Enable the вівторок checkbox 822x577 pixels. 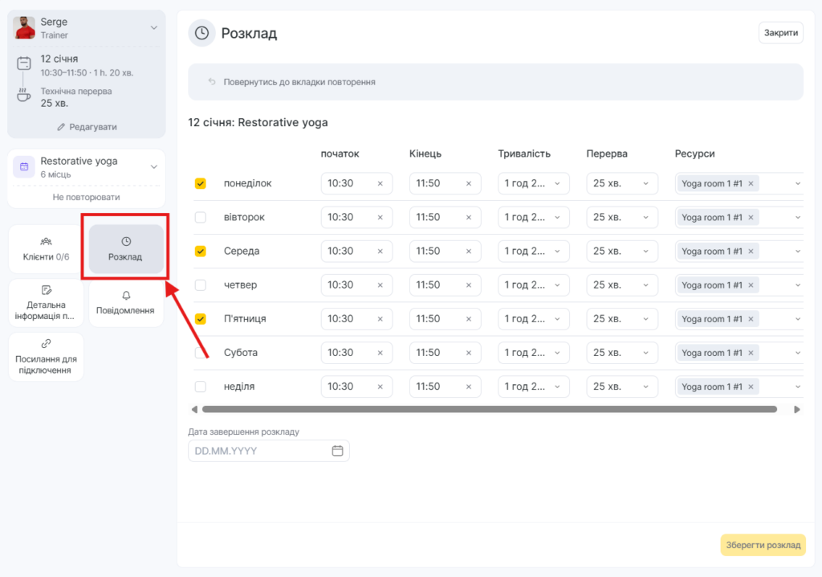point(201,217)
